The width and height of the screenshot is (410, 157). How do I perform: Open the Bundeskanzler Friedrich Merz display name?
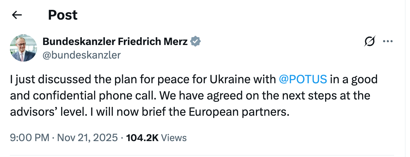tap(115, 42)
